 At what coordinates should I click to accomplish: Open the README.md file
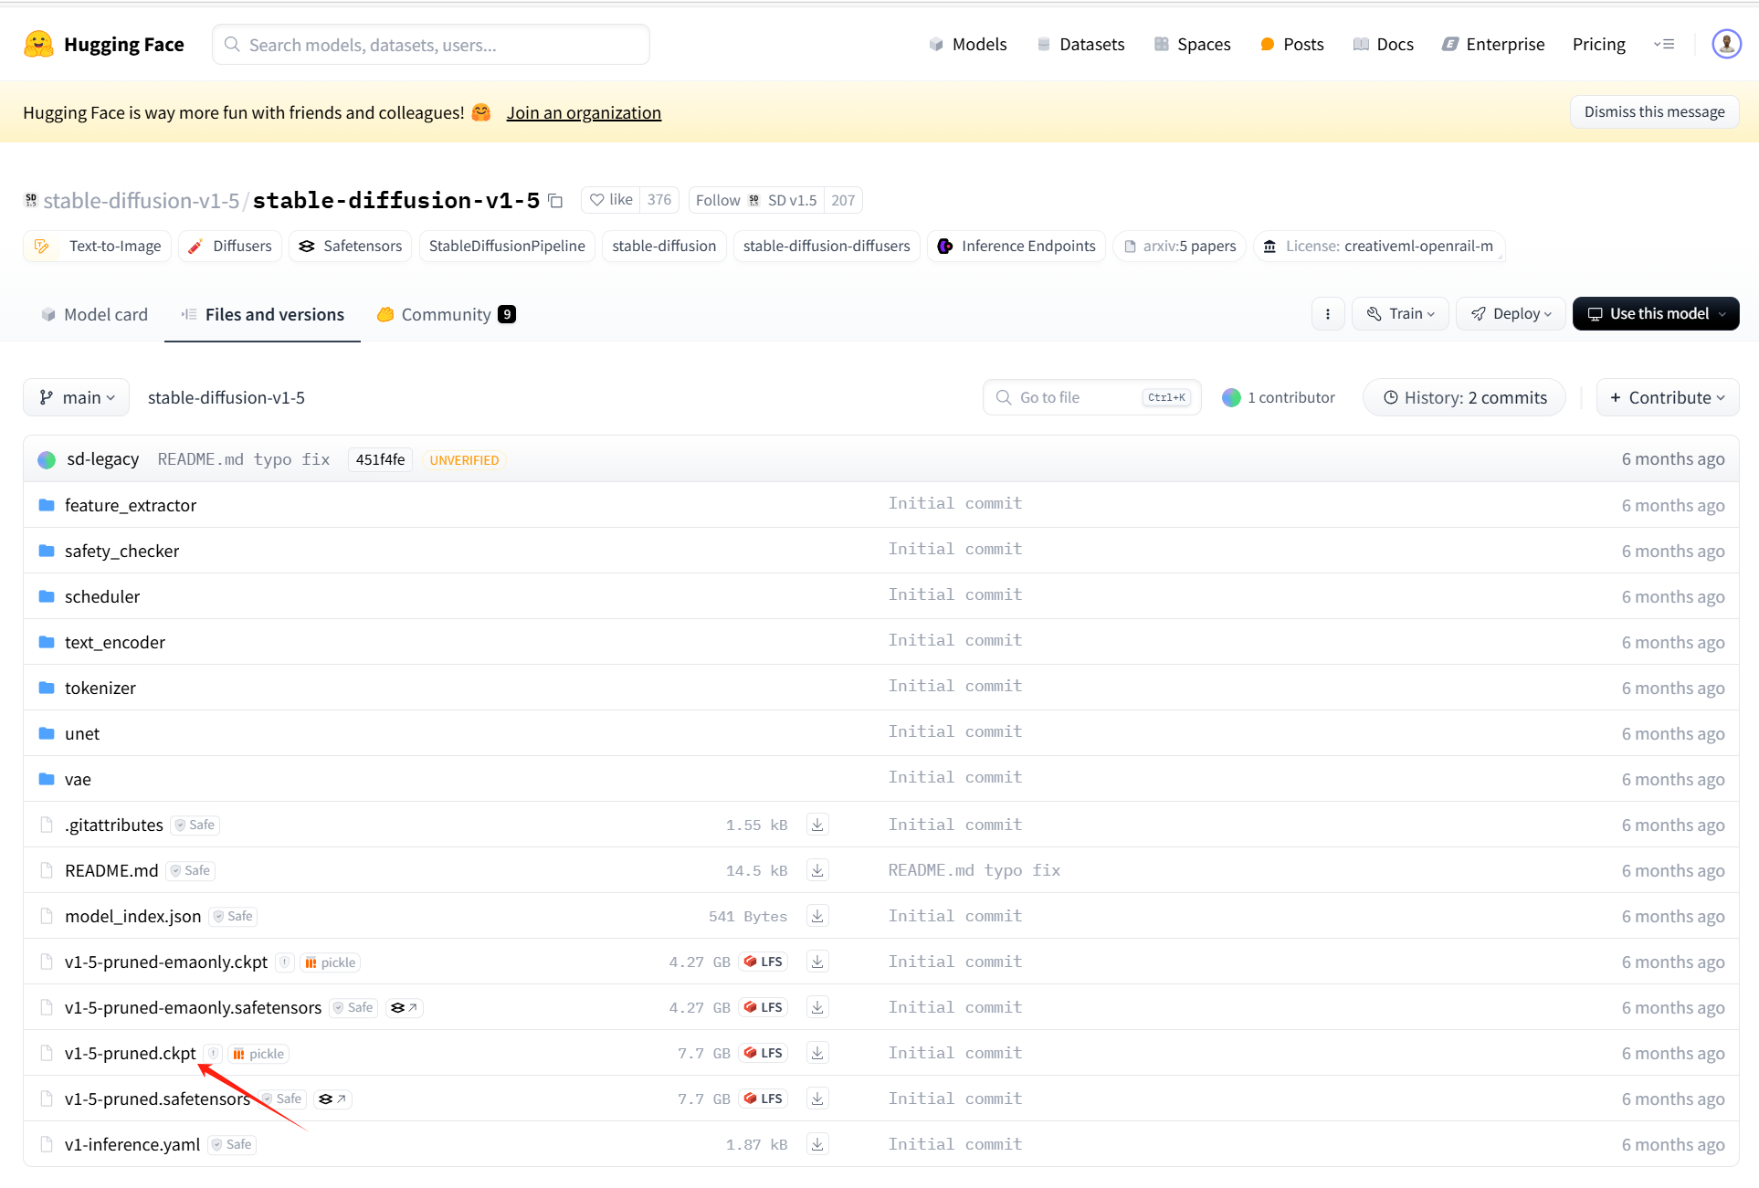coord(111,870)
